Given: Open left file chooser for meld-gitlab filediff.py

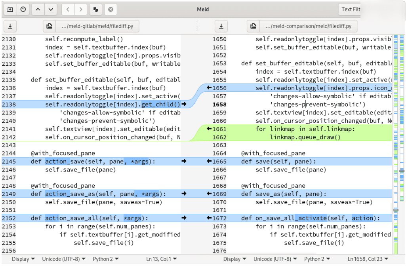Looking at the screenshot, I should point(91,27).
